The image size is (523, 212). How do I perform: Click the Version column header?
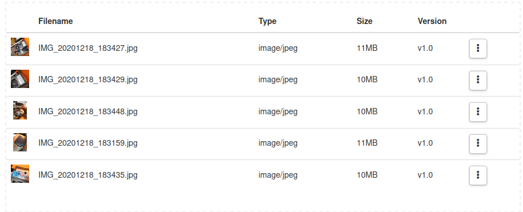(432, 21)
